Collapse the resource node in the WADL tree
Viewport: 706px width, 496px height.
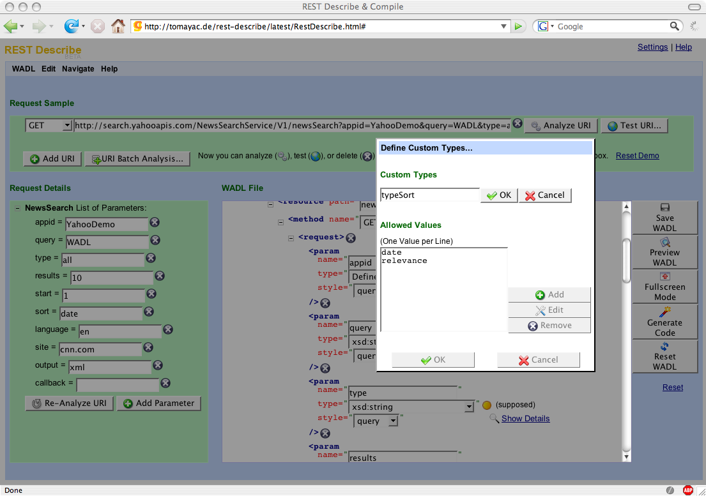271,204
